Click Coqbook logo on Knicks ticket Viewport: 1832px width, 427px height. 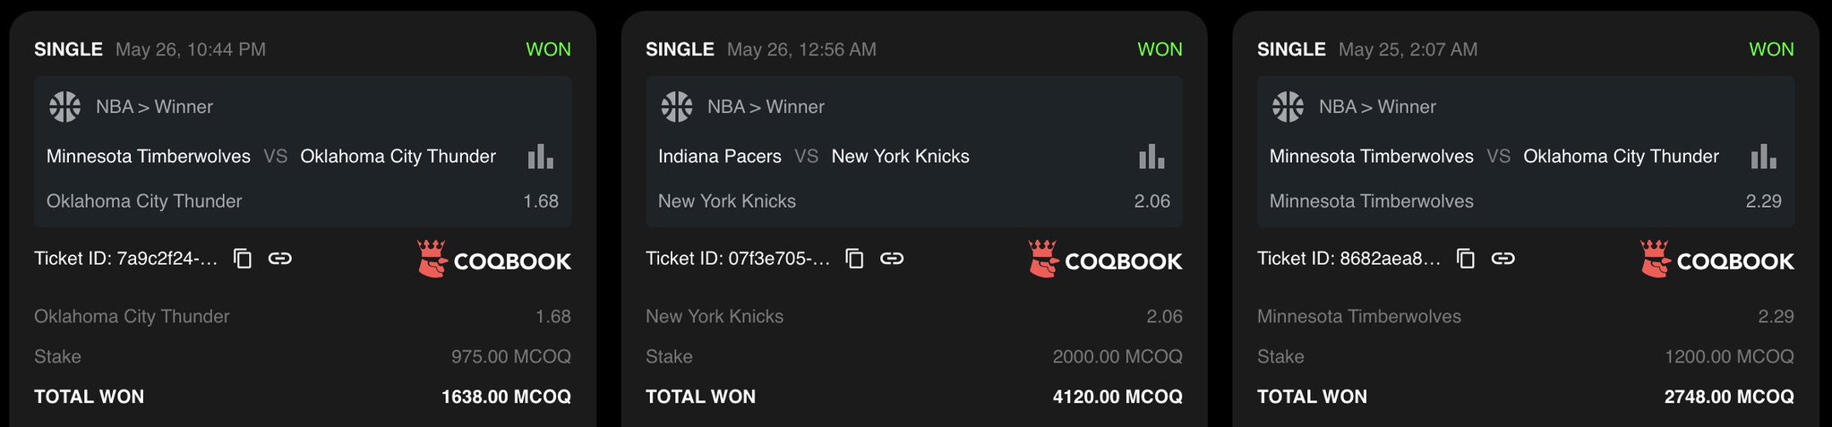(x=1105, y=260)
